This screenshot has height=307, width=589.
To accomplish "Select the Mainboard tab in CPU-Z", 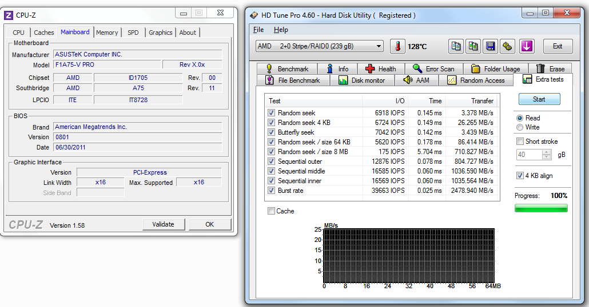I will 75,32.
